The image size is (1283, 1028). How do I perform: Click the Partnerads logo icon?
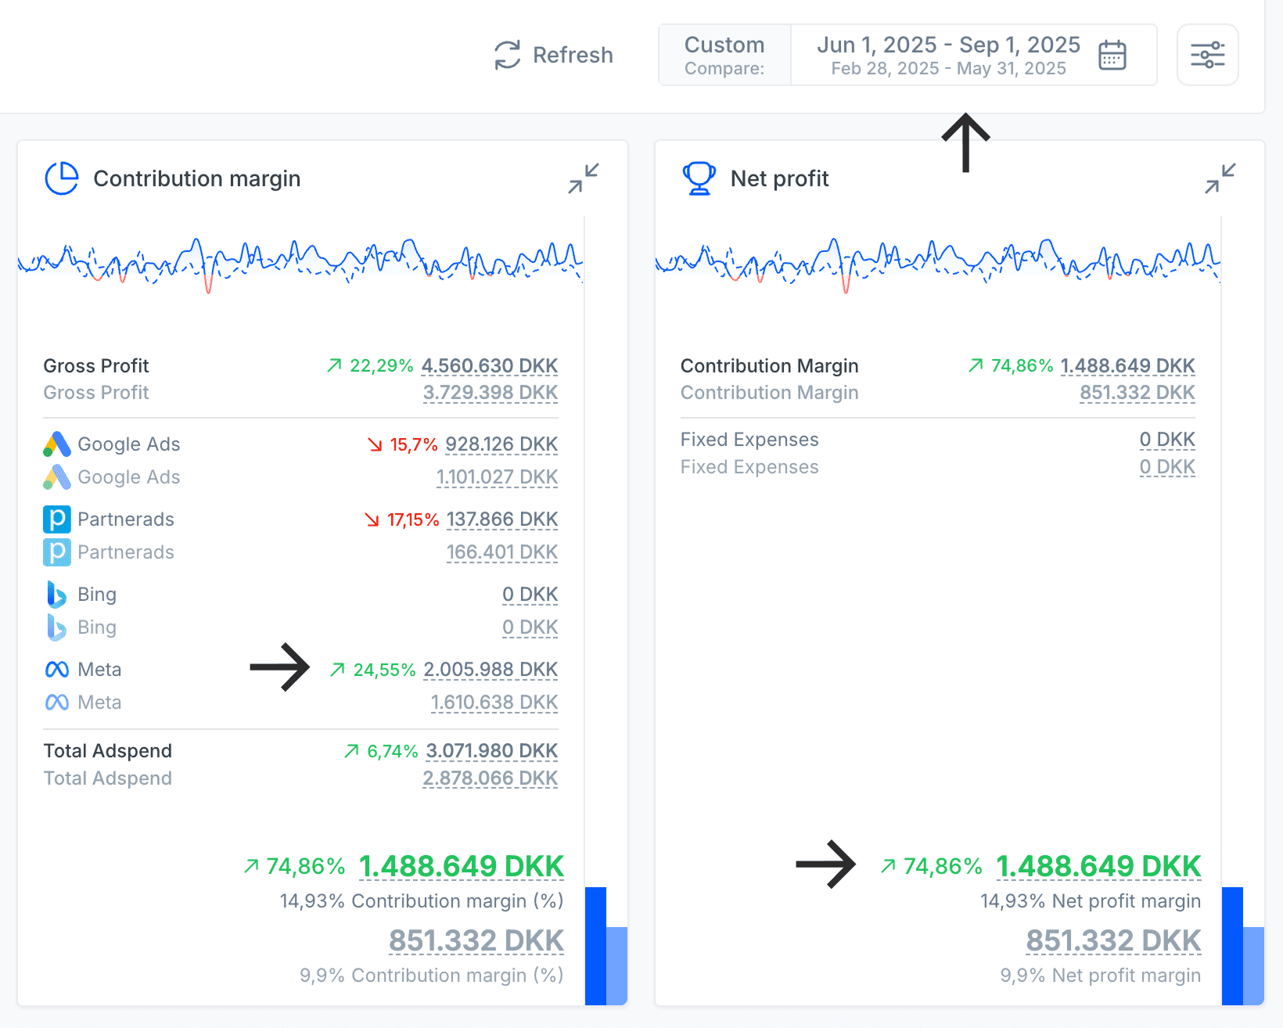click(57, 519)
